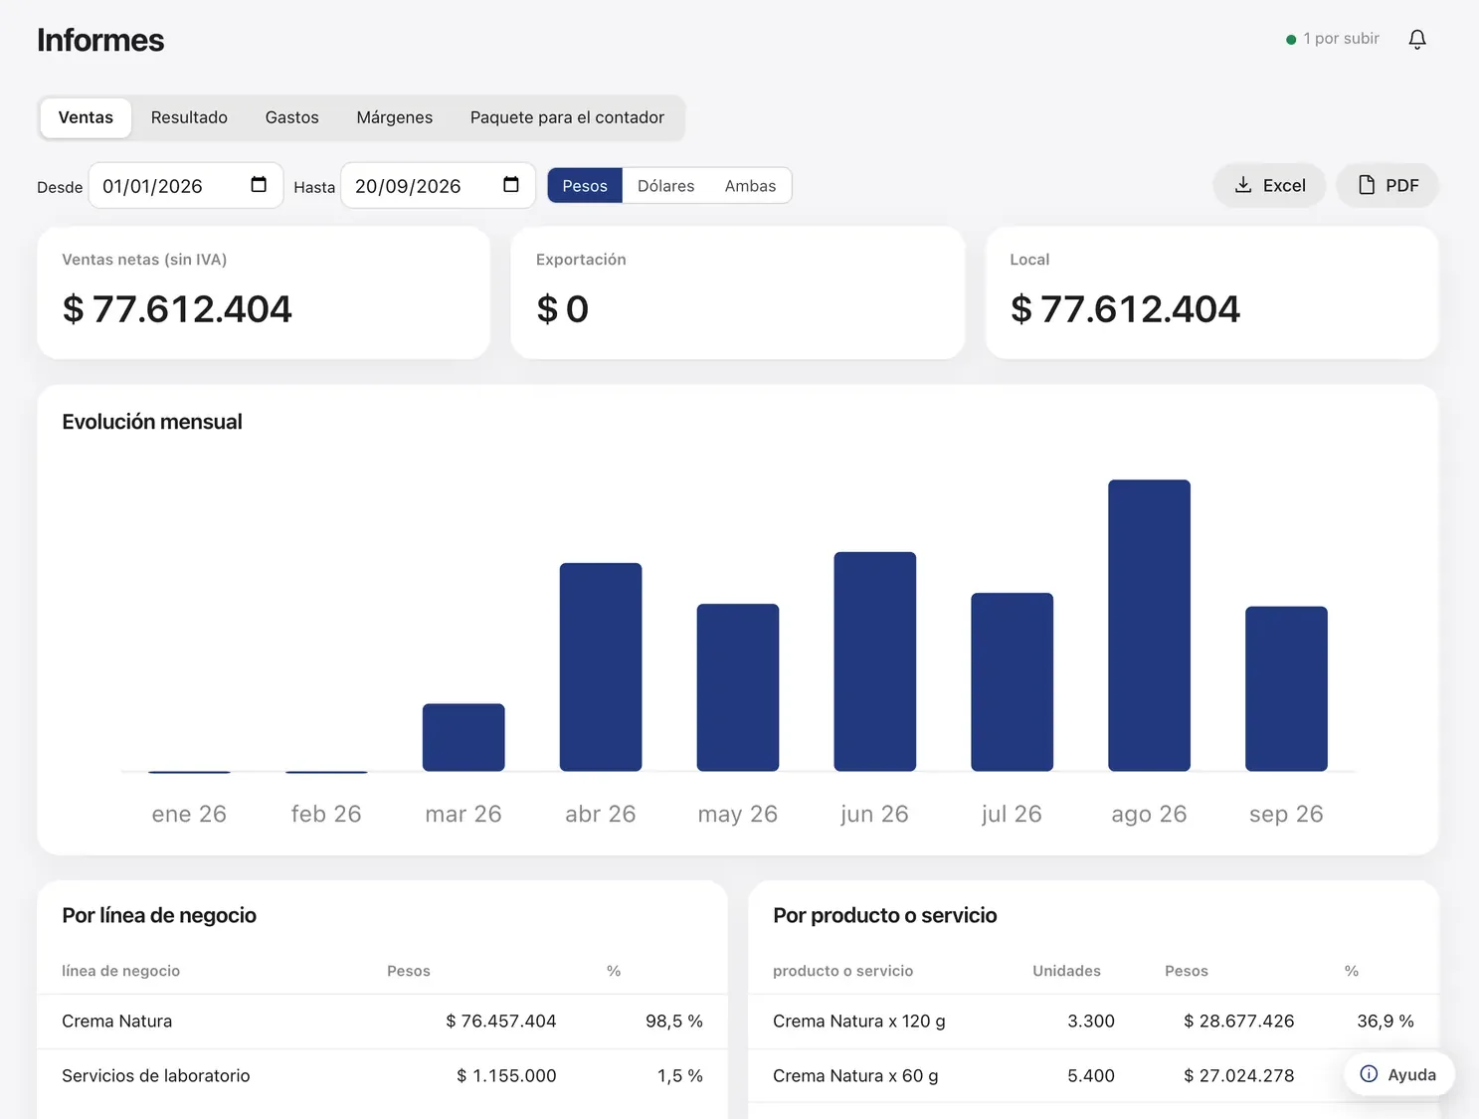Screen dimensions: 1479x1119
Task: Click the $ 27.024.278 amount cell
Action: tap(1239, 1075)
